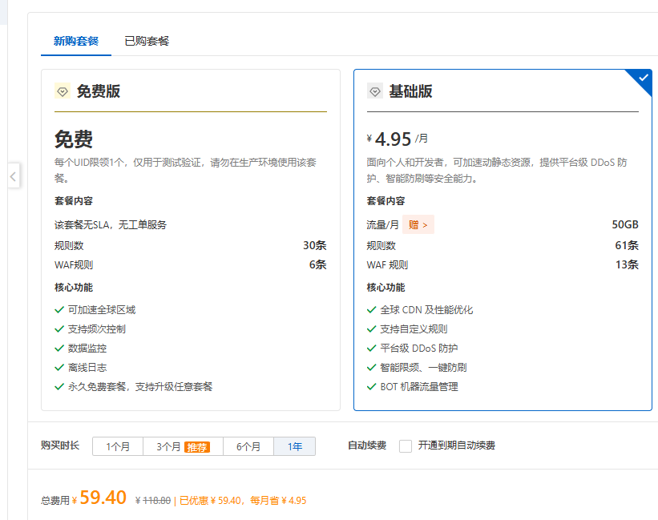Screen dimensions: 658x520
Task: Click the total price ¥59.40
Action: pos(103,498)
